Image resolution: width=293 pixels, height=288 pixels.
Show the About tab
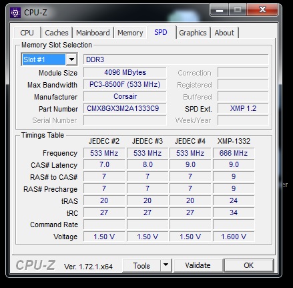coord(224,33)
